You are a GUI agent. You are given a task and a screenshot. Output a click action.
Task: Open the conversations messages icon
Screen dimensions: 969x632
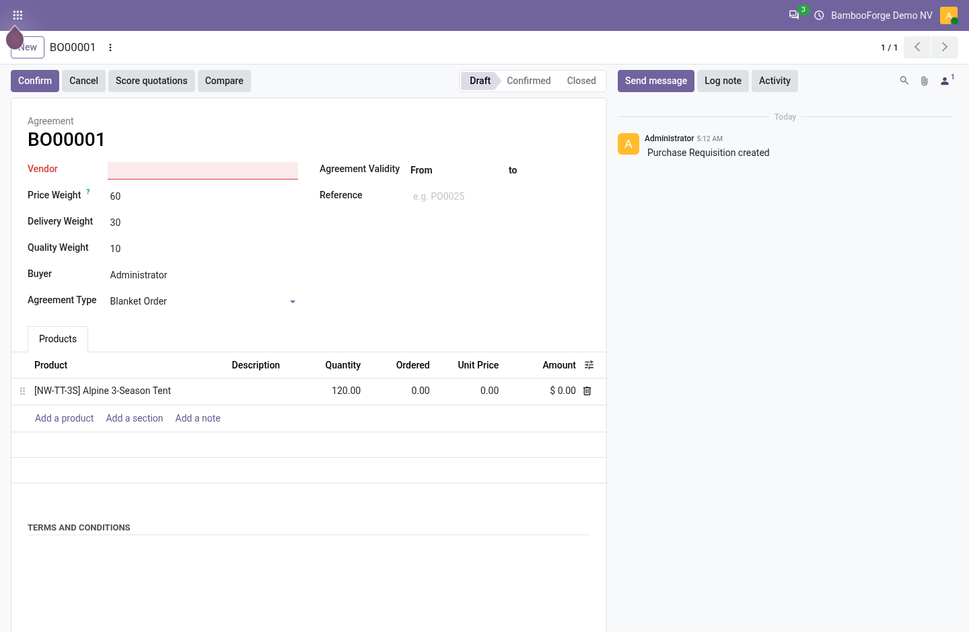click(794, 15)
